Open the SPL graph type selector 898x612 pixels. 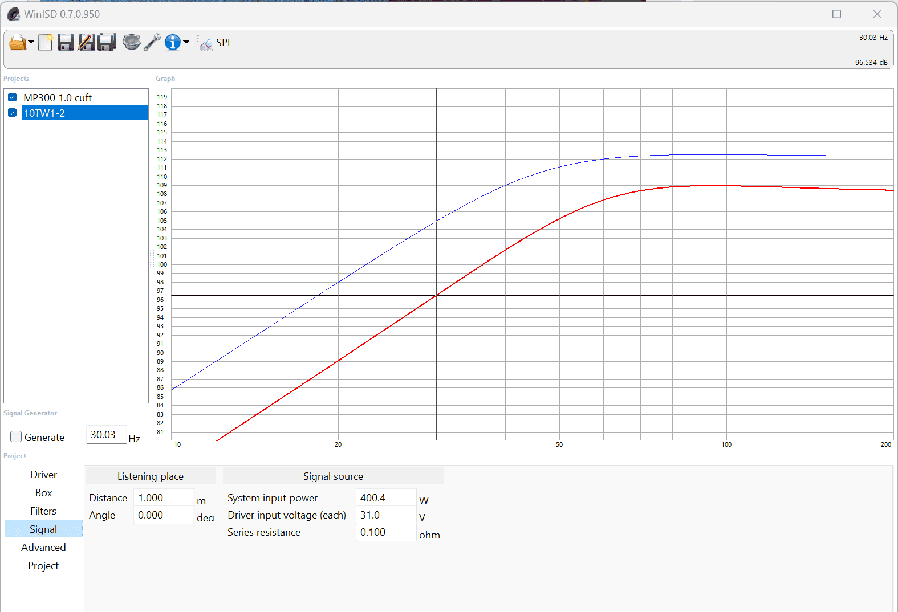216,43
